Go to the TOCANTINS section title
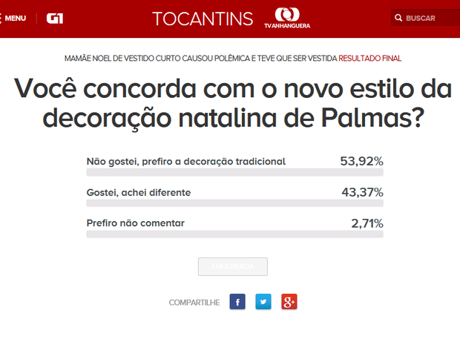Image resolution: width=460 pixels, height=345 pixels. pos(202,19)
